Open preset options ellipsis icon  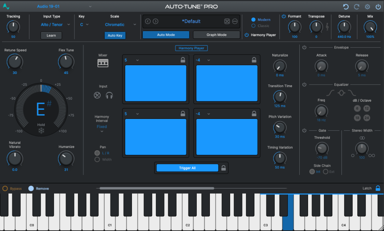tap(235, 21)
